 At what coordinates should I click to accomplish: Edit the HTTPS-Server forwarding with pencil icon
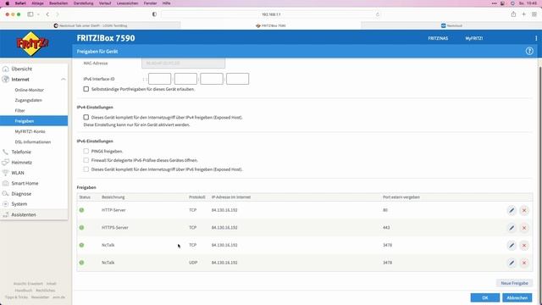(x=512, y=228)
